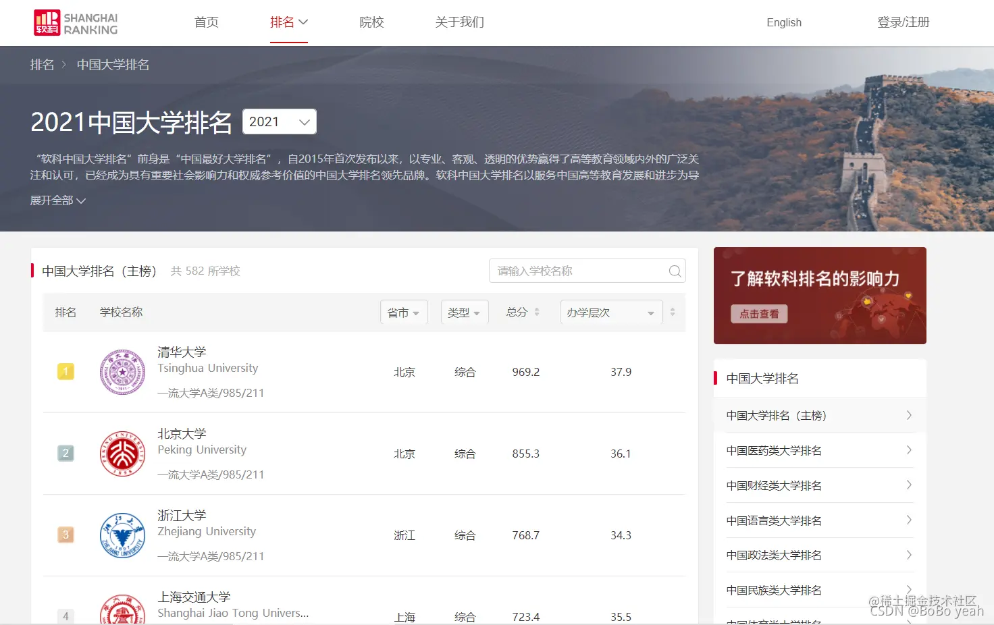994x625 pixels.
Task: Sort by the 办学层次 column arrows
Action: 673,312
